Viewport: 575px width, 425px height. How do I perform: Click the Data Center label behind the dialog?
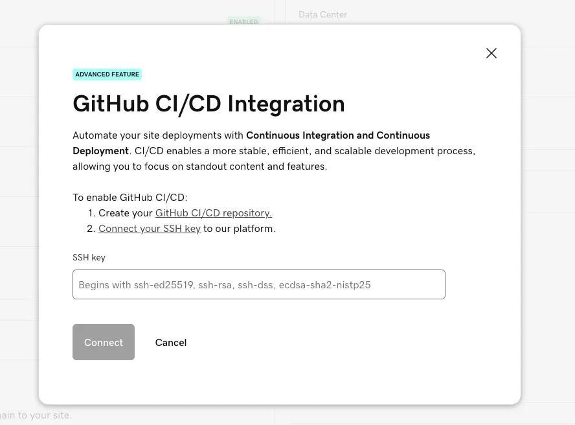click(322, 15)
